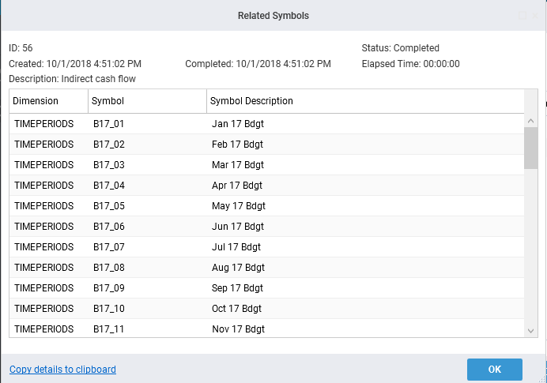Image resolution: width=547 pixels, height=383 pixels.
Task: Close the Related Symbols dialog
Action: coord(535,16)
